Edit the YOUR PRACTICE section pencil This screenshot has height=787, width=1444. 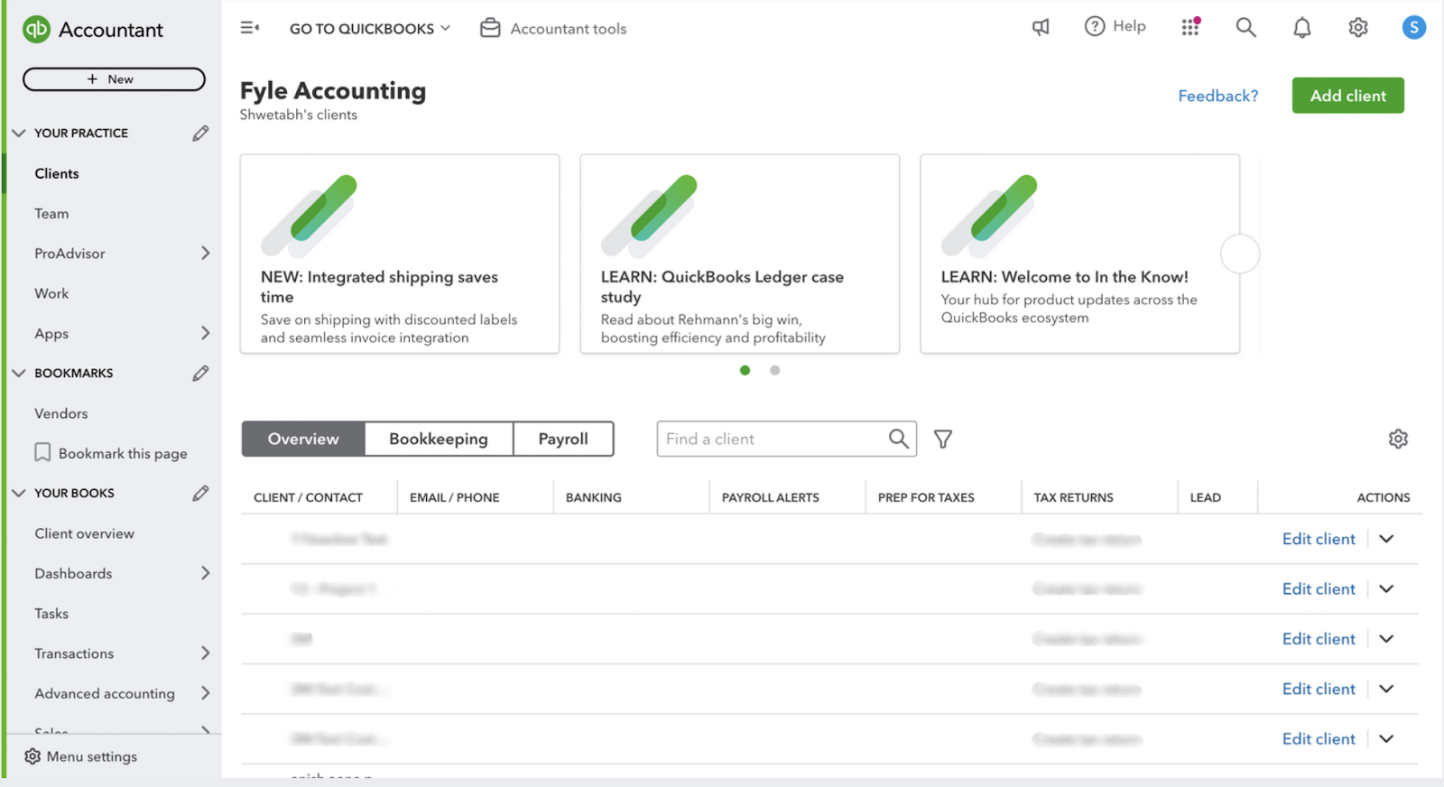point(200,134)
